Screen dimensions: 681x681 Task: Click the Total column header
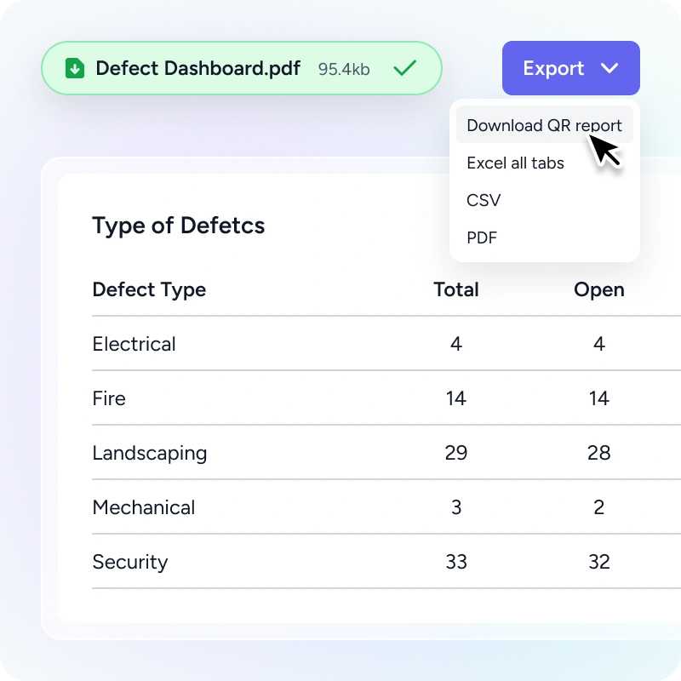pos(456,290)
